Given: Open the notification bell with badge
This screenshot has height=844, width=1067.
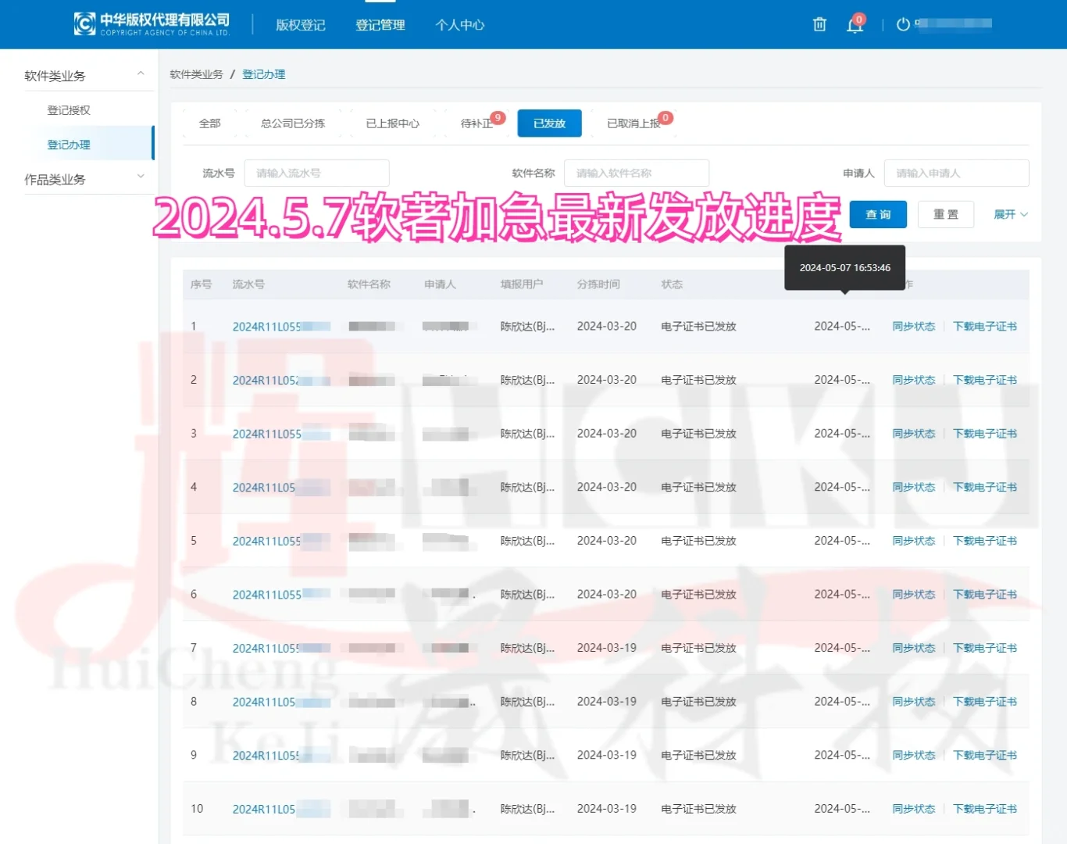Looking at the screenshot, I should 853,24.
